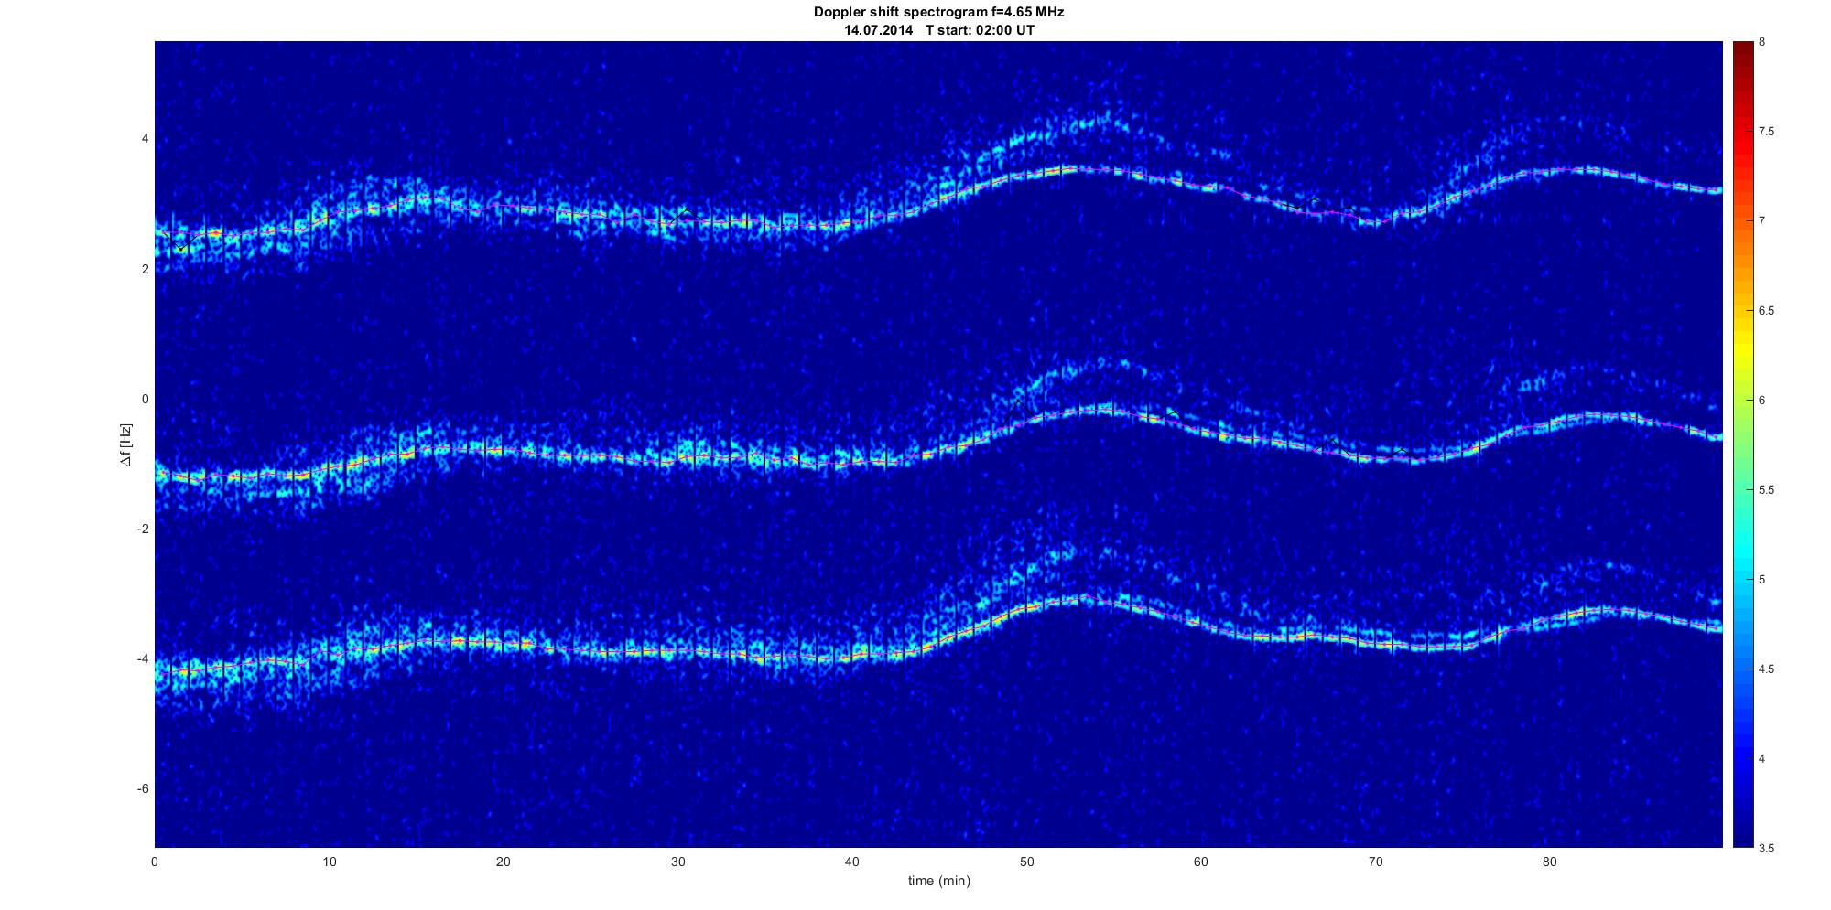This screenshot has height=910, width=1831.
Task: Click the title 'Doppler shift spectrogram f=4.65 MHz'
Action: [x=938, y=12]
